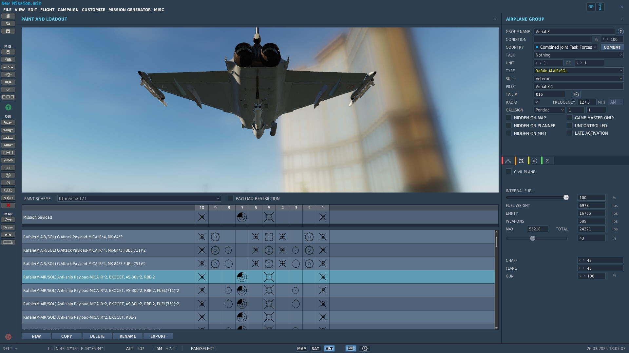The width and height of the screenshot is (629, 353).
Task: Click the red X remove-object icon
Action: click(8, 205)
